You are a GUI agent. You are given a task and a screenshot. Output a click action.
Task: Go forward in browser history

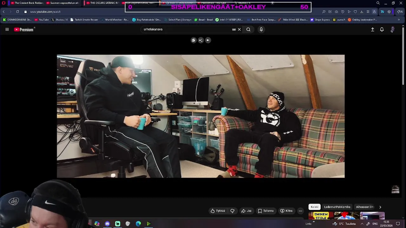(10, 12)
